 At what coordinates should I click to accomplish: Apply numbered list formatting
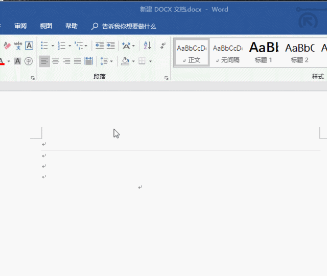click(x=61, y=45)
